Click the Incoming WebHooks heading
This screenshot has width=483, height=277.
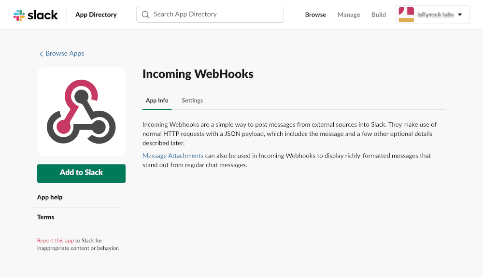tap(198, 74)
